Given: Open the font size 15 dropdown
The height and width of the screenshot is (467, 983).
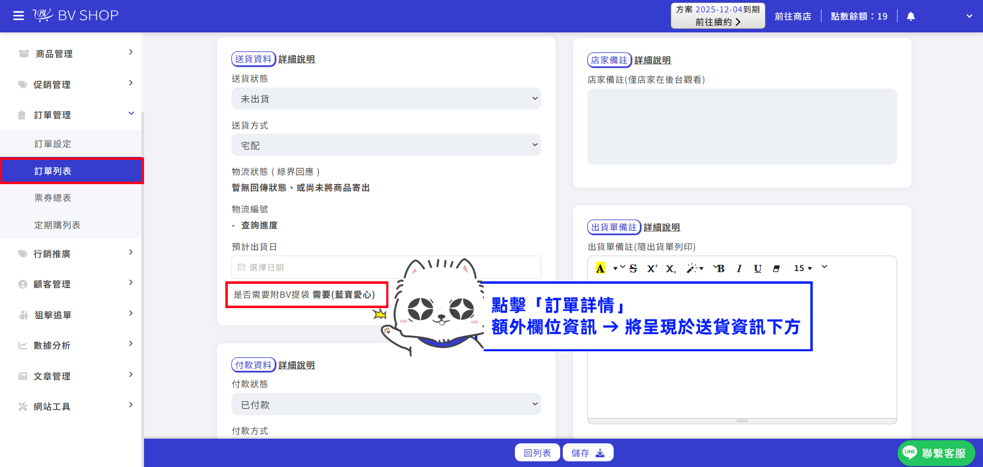Looking at the screenshot, I should 803,268.
